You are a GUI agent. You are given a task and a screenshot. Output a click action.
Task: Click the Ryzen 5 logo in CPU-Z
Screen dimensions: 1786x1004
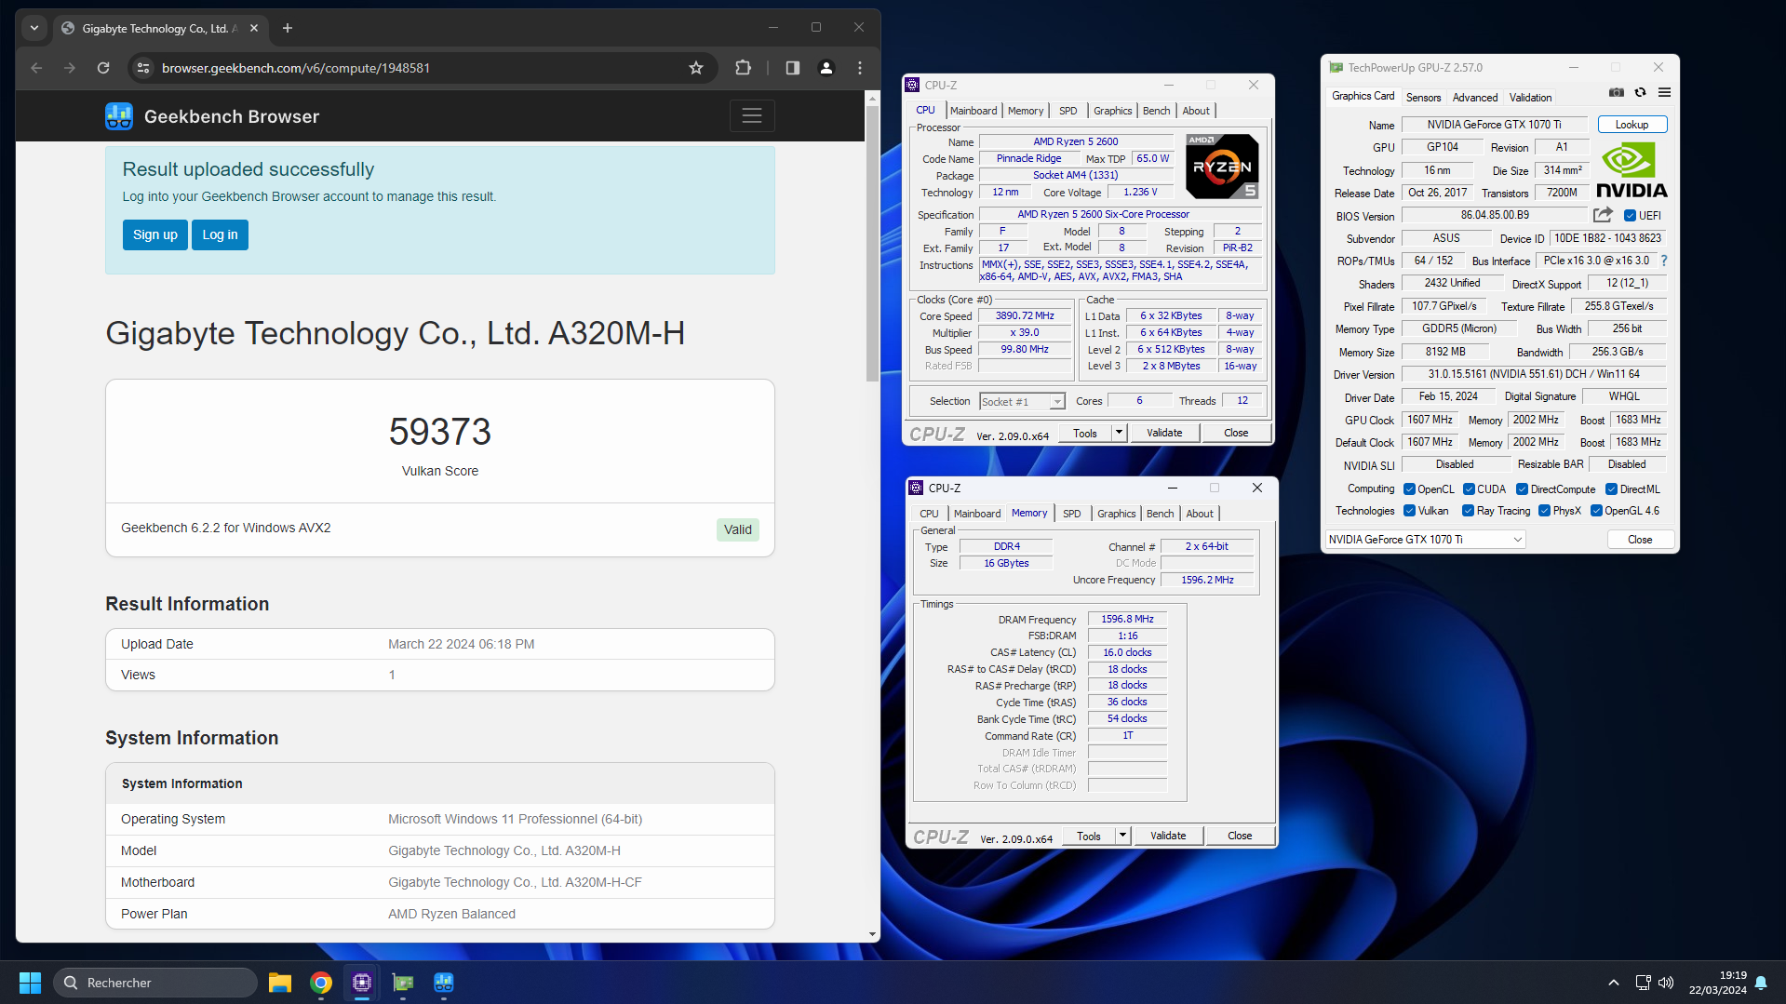[1222, 167]
